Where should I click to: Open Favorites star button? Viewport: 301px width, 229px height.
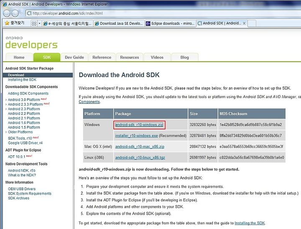(15, 23)
